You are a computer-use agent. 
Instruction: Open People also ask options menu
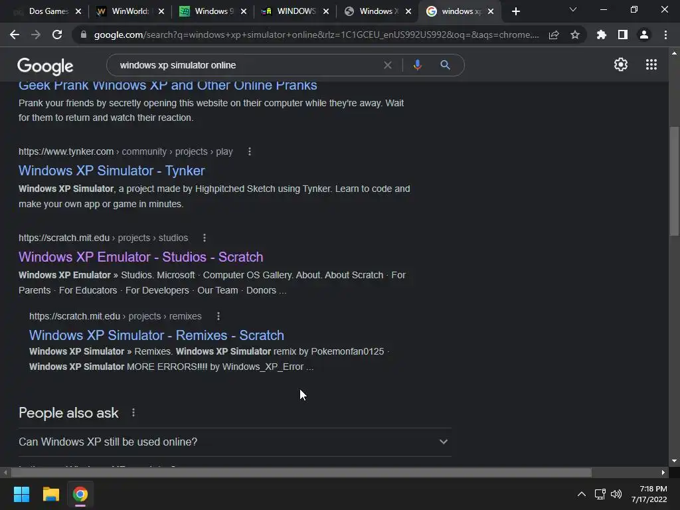133,412
